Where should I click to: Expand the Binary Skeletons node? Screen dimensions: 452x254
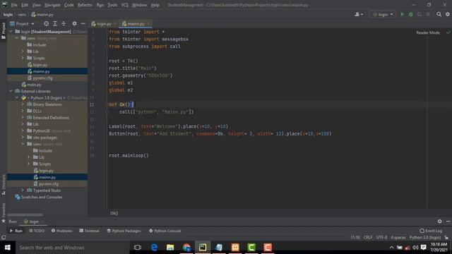coord(23,104)
